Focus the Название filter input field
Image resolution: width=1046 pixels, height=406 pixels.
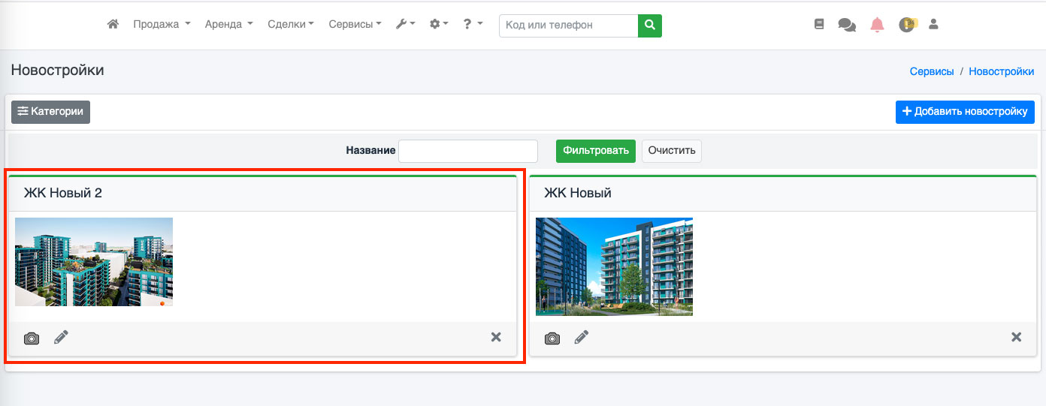pos(468,151)
